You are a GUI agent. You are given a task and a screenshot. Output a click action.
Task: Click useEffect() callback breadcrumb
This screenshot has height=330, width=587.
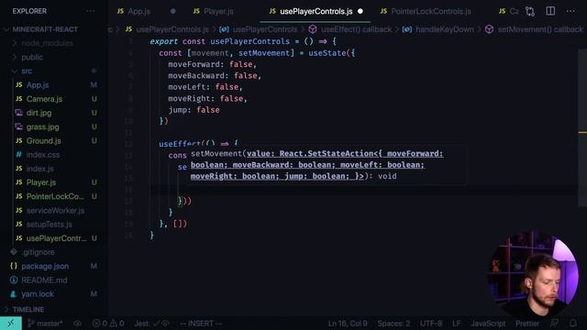(356, 29)
